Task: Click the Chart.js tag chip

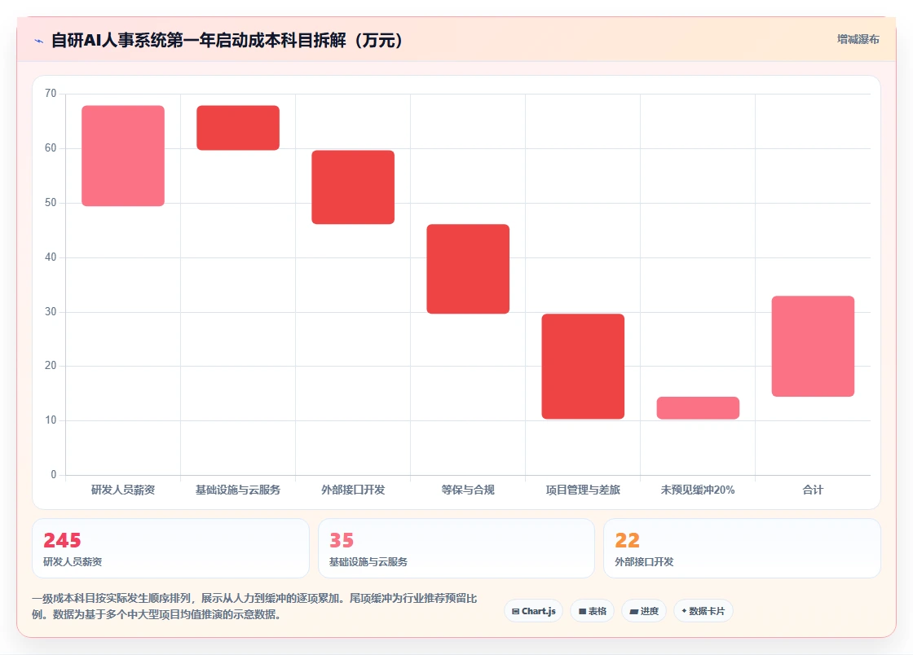Action: [533, 611]
